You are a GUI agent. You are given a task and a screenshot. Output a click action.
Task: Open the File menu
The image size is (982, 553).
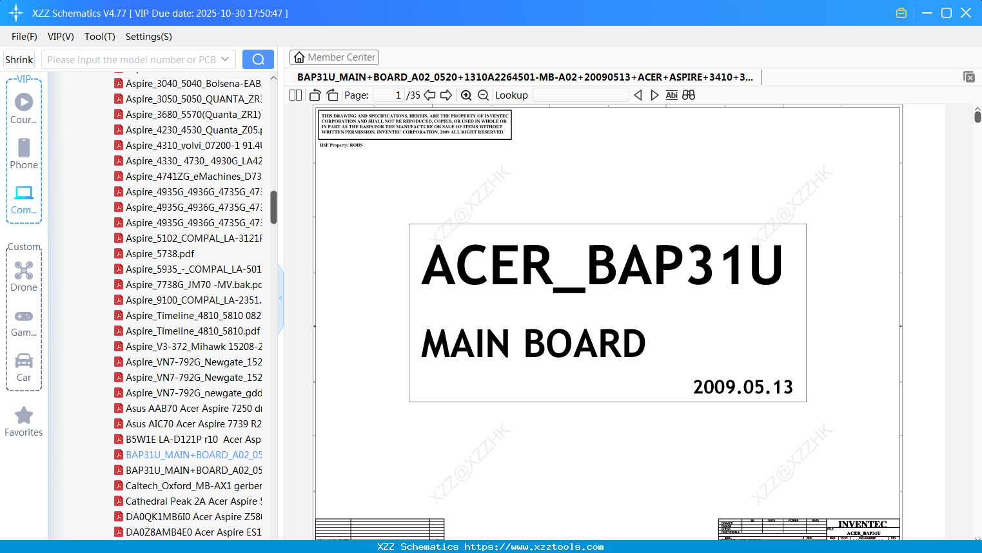tap(25, 37)
